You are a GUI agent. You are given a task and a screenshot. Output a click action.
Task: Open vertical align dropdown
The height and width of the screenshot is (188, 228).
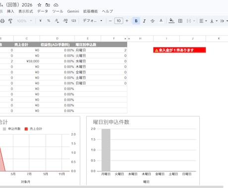point(214,21)
